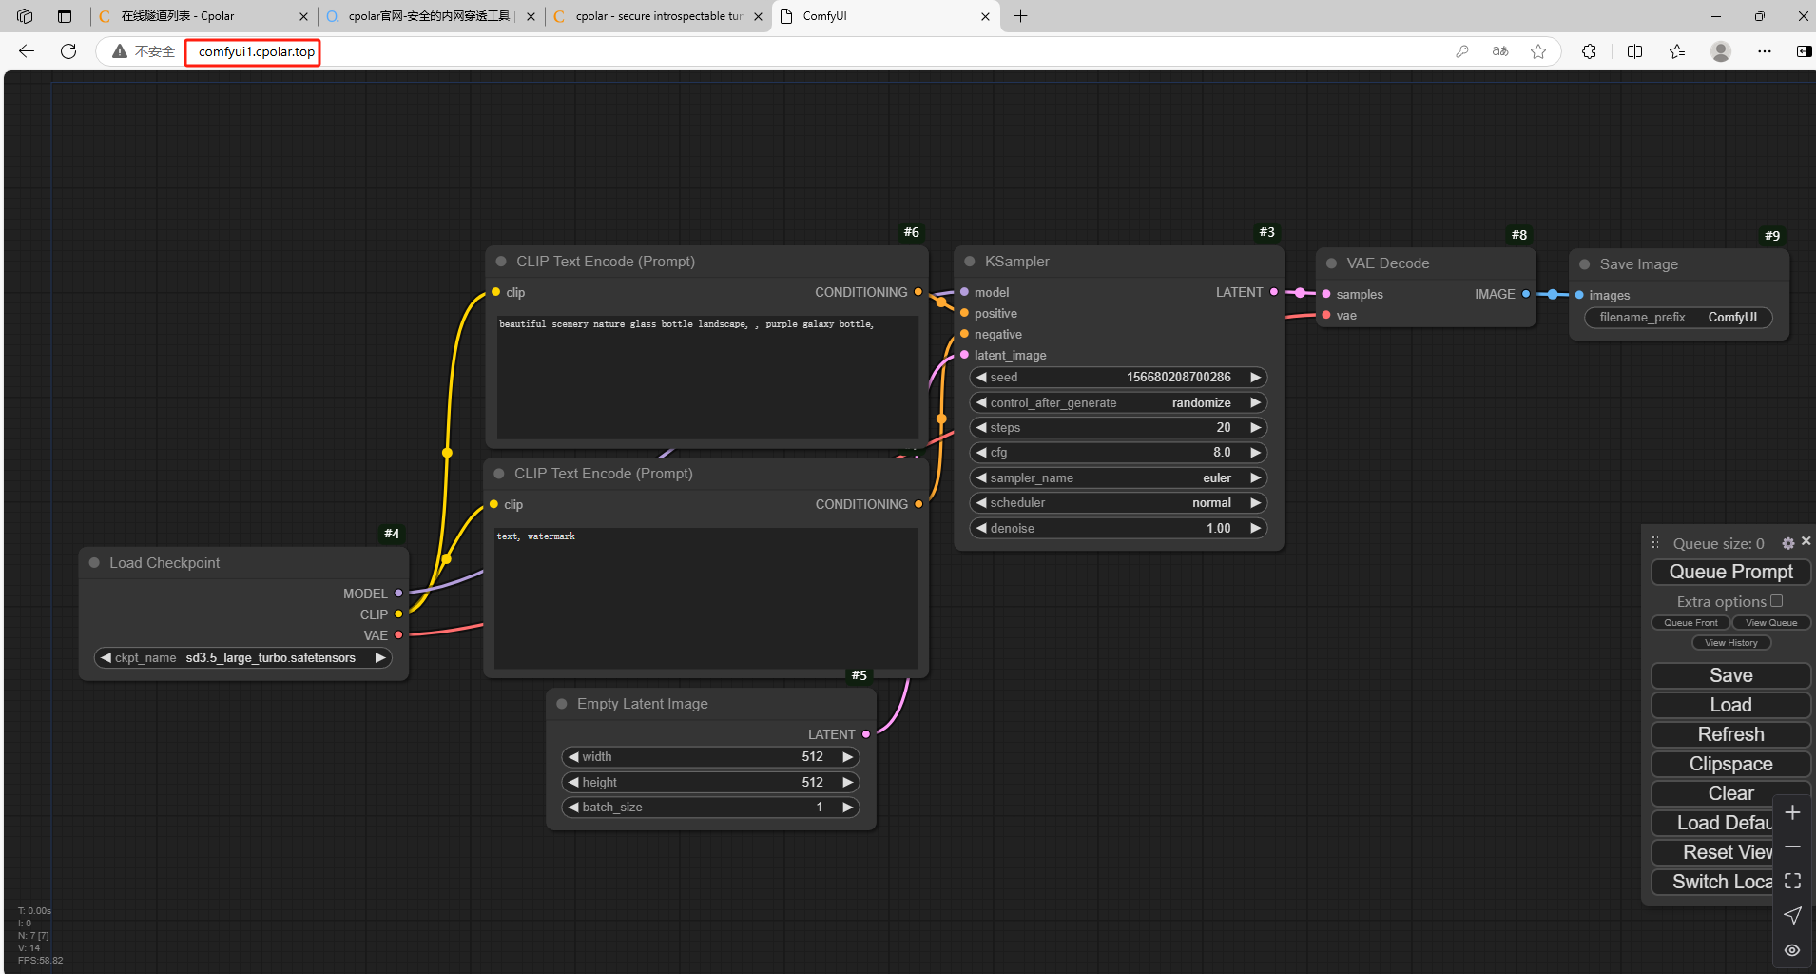
Task: Increase steps value with right arrow
Action: [1255, 428]
